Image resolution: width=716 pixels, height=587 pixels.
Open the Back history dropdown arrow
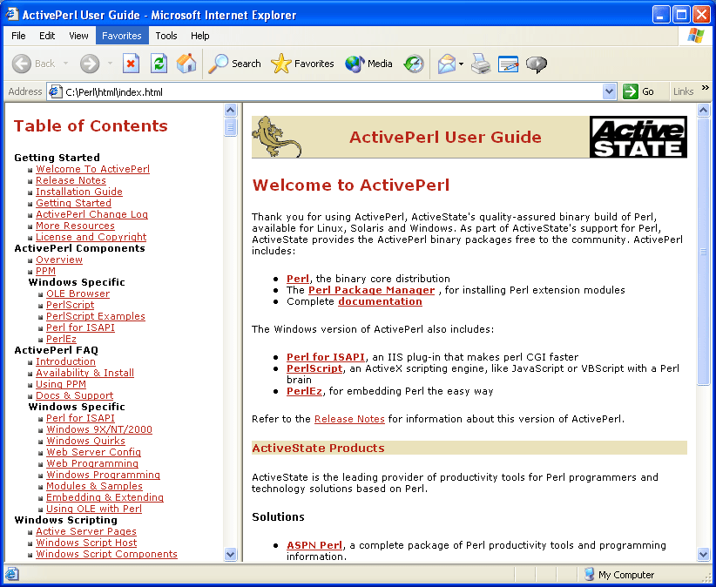point(65,64)
